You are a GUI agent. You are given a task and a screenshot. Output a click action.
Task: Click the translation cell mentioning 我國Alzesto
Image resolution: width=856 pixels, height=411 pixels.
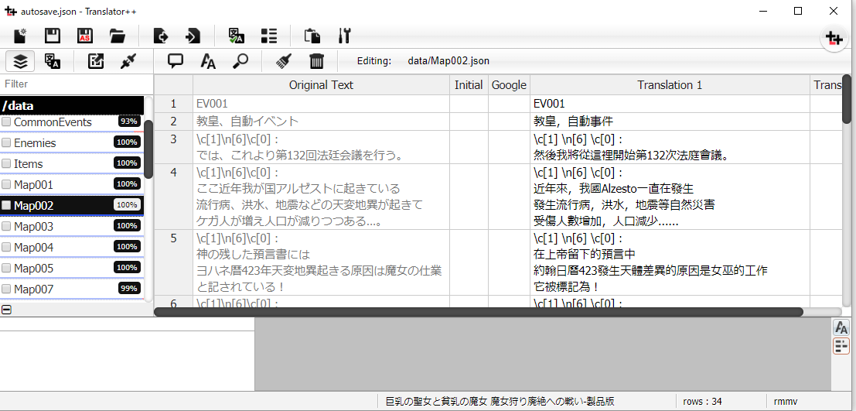coord(670,197)
